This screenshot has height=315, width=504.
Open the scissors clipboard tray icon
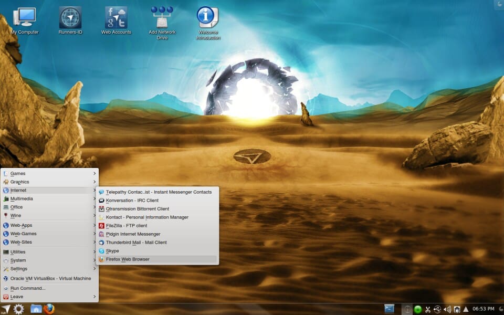pos(427,310)
